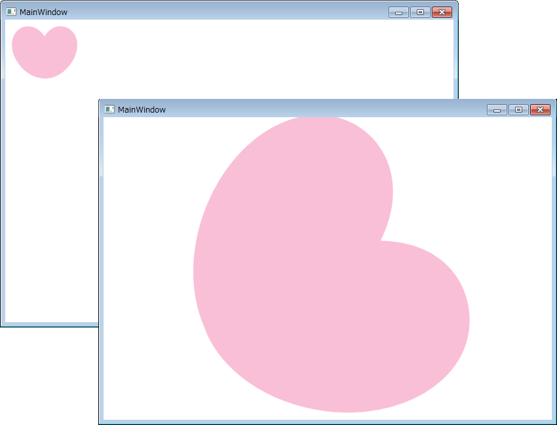557x425 pixels.
Task: Close the front MainWindow
Action: [541, 110]
